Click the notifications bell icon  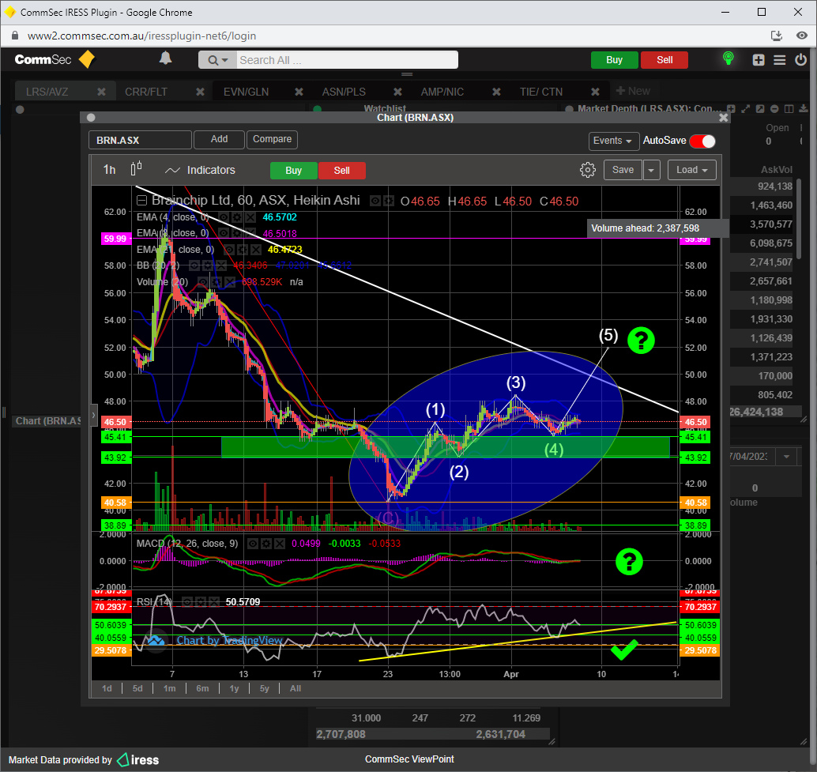point(165,58)
